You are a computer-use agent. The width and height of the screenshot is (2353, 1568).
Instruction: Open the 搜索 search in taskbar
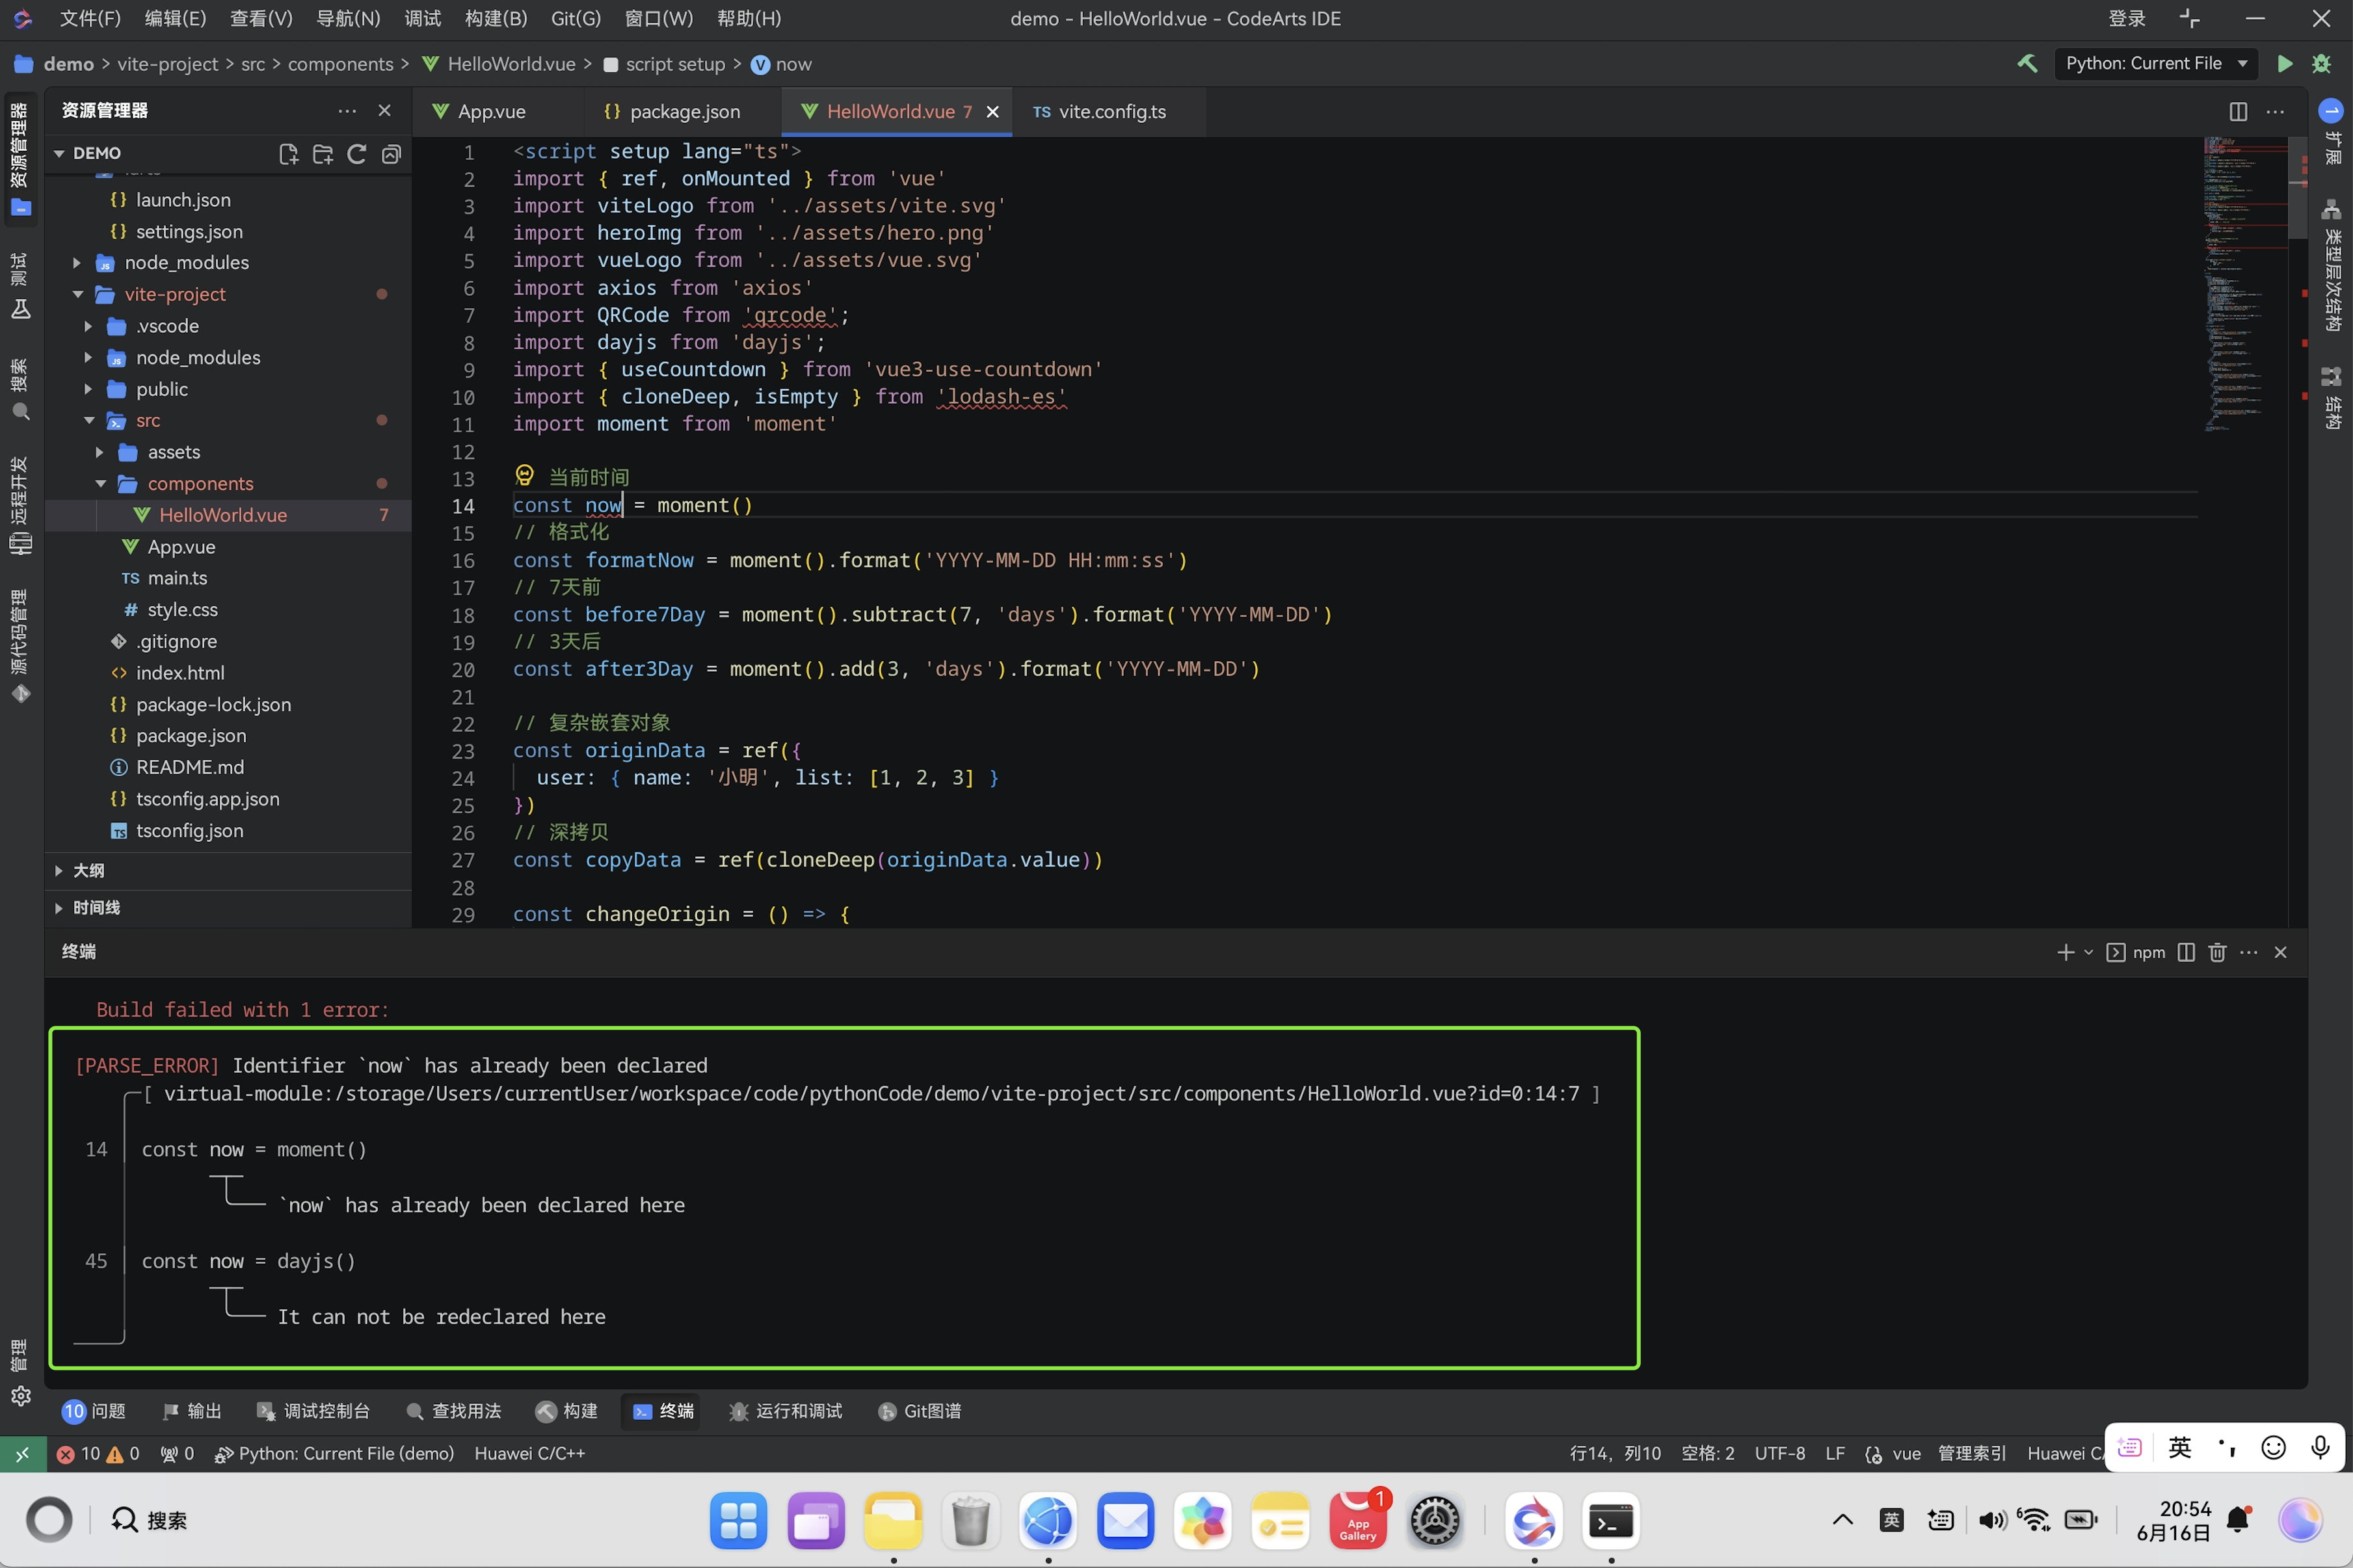point(149,1520)
